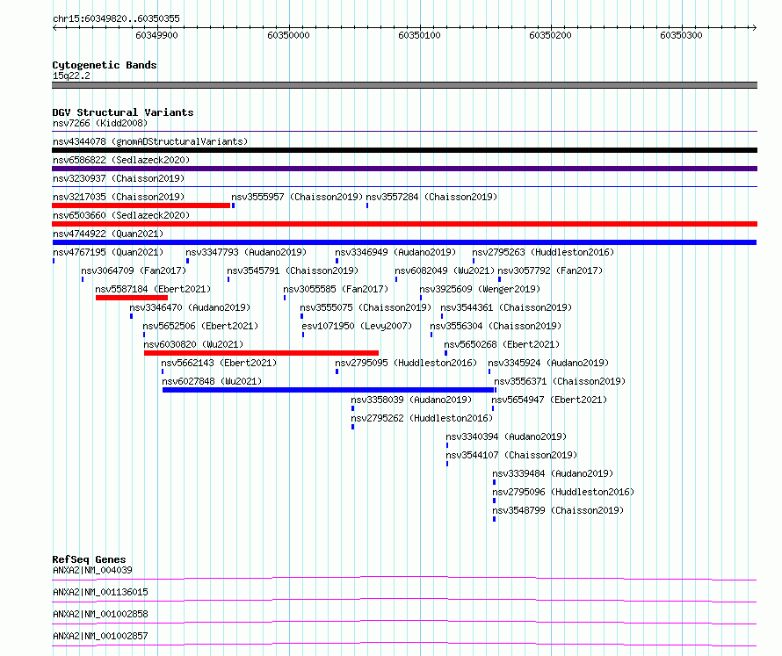Screen dimensions: 782x656
Task: Open nsv2795095 (Huddleston2016) variant
Action: tap(406, 363)
